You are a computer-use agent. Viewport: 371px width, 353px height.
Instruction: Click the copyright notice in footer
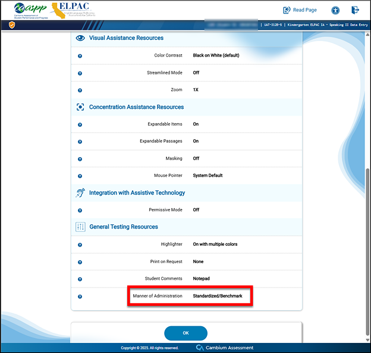[x=150, y=348]
